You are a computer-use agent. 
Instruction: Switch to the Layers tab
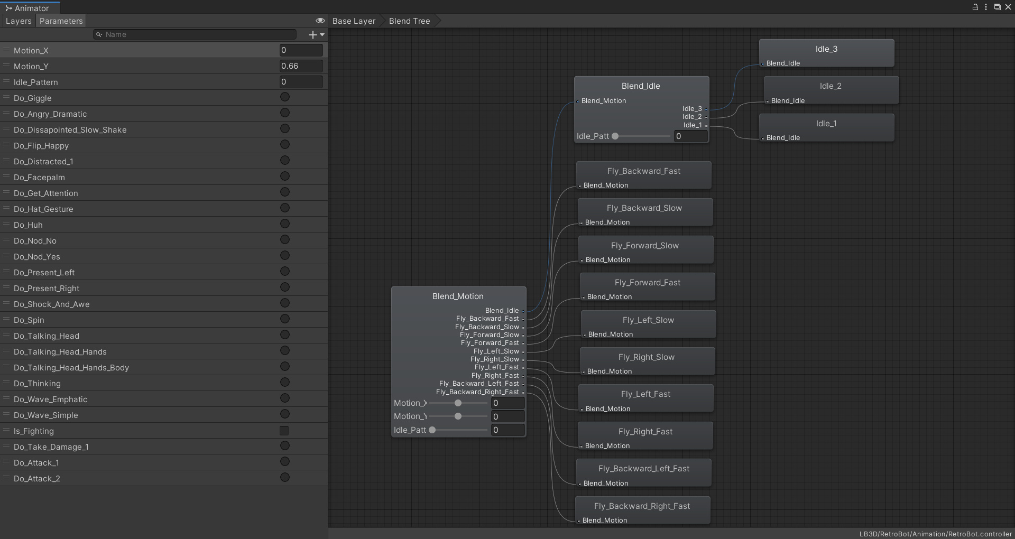click(18, 21)
